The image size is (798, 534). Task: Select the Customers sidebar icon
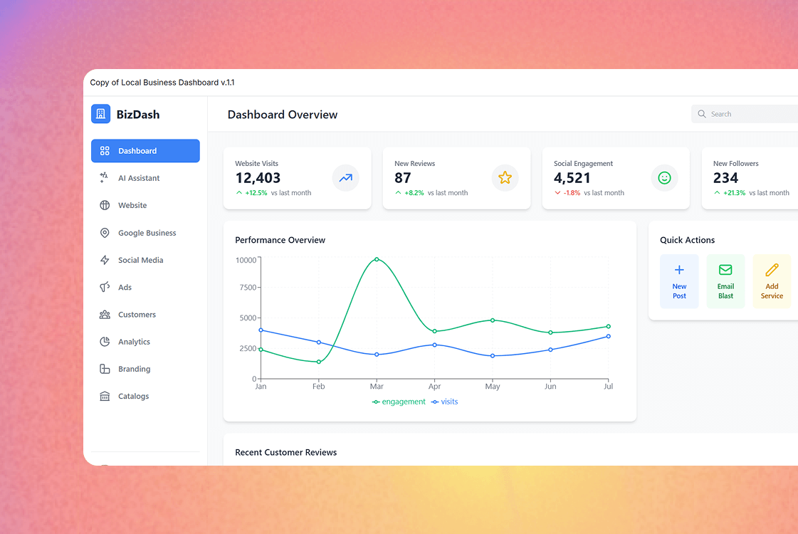104,314
